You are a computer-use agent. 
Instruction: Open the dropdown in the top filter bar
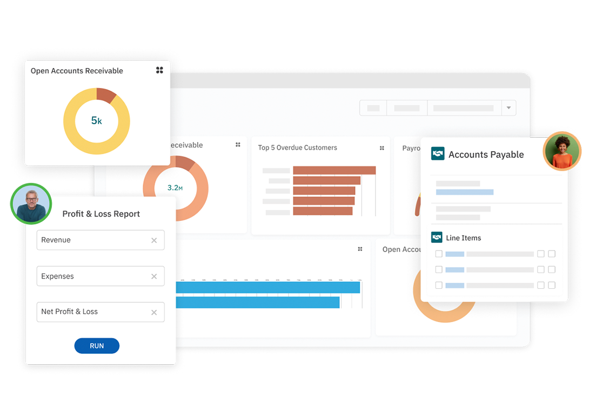pyautogui.click(x=508, y=107)
